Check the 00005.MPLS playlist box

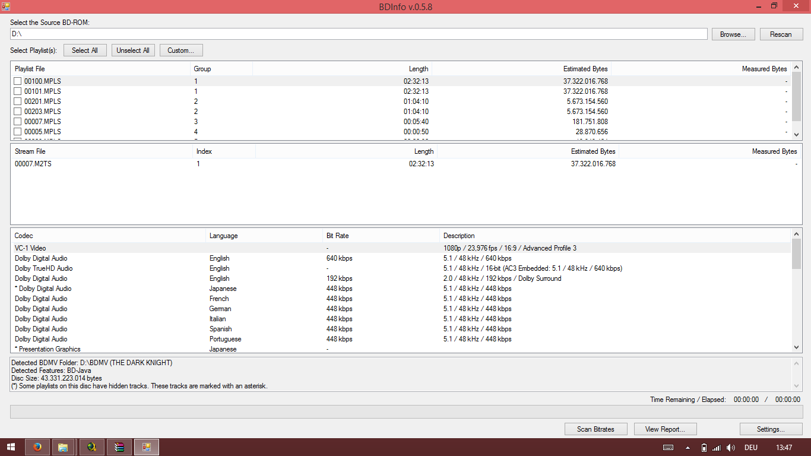[x=18, y=132]
